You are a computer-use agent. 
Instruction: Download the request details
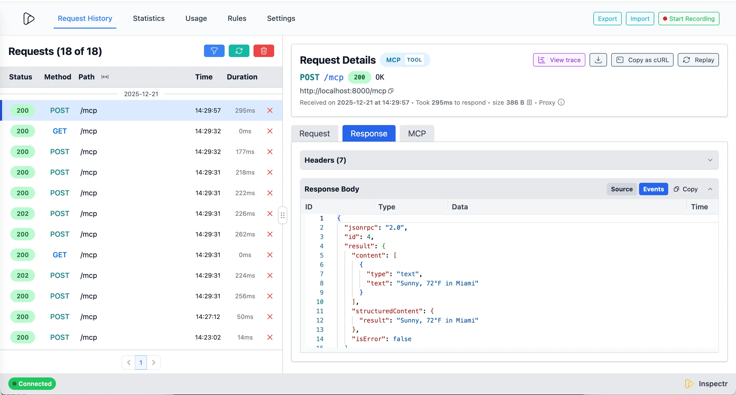click(x=598, y=60)
